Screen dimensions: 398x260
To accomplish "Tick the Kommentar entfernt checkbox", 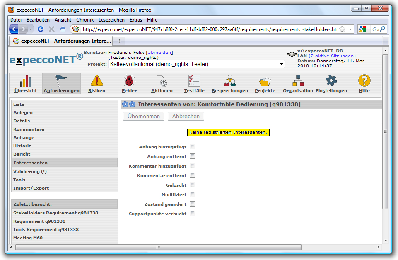I will pyautogui.click(x=192, y=175).
